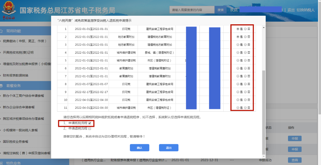The height and width of the screenshot is (165, 321).
Task: Open 新办企业综合申请套餐
Action: coord(19,107)
